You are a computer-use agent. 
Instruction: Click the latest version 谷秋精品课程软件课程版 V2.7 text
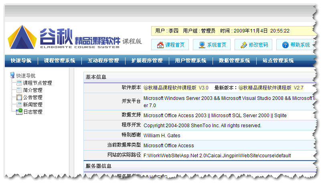click(x=271, y=88)
